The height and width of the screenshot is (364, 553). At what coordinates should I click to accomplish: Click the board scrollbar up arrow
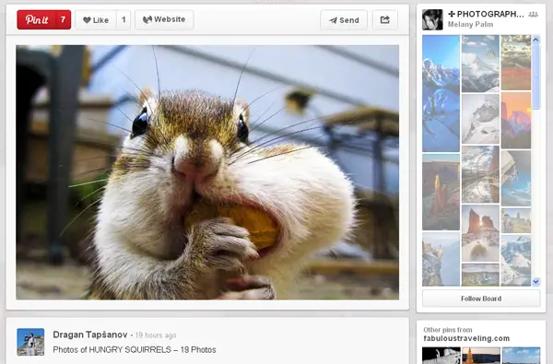click(536, 39)
